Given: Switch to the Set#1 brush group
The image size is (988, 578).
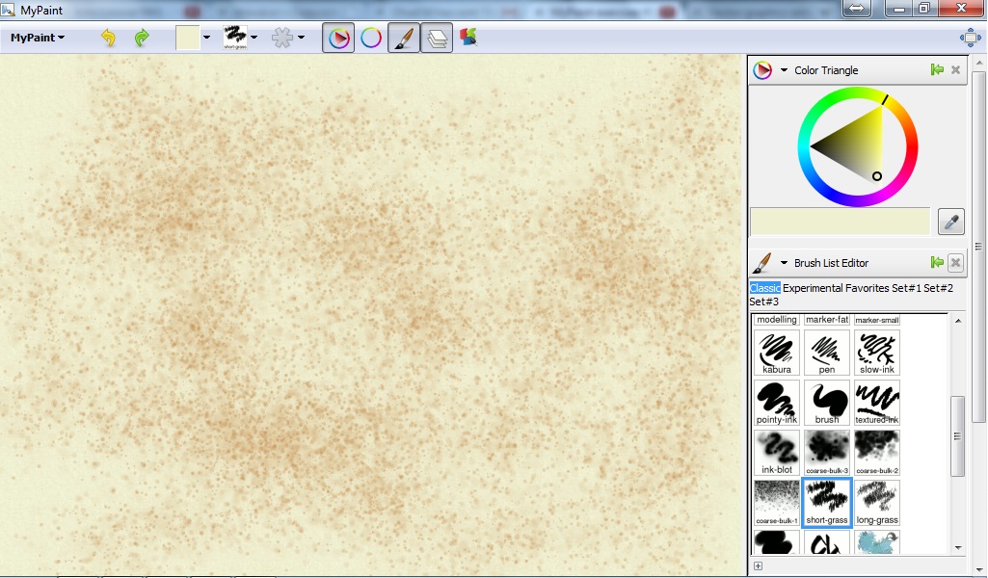Looking at the screenshot, I should point(906,288).
